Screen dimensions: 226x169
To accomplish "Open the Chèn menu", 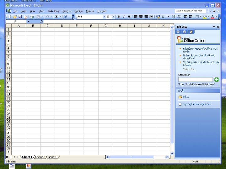I will coord(41,11).
